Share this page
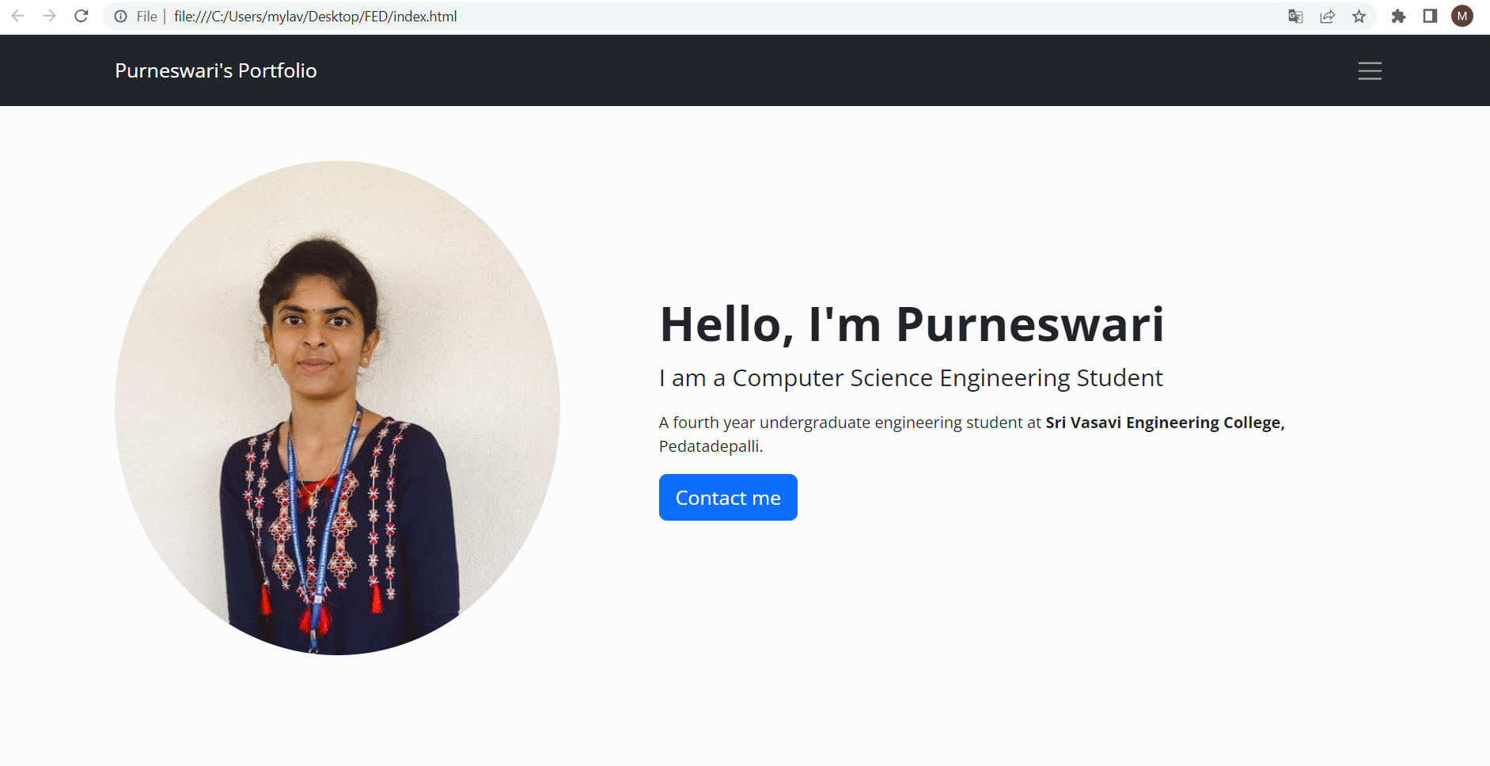Image resolution: width=1490 pixels, height=766 pixels. 1327,15
